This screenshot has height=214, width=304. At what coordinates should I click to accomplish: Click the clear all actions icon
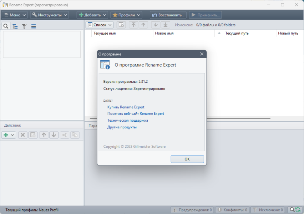[x=33, y=135]
